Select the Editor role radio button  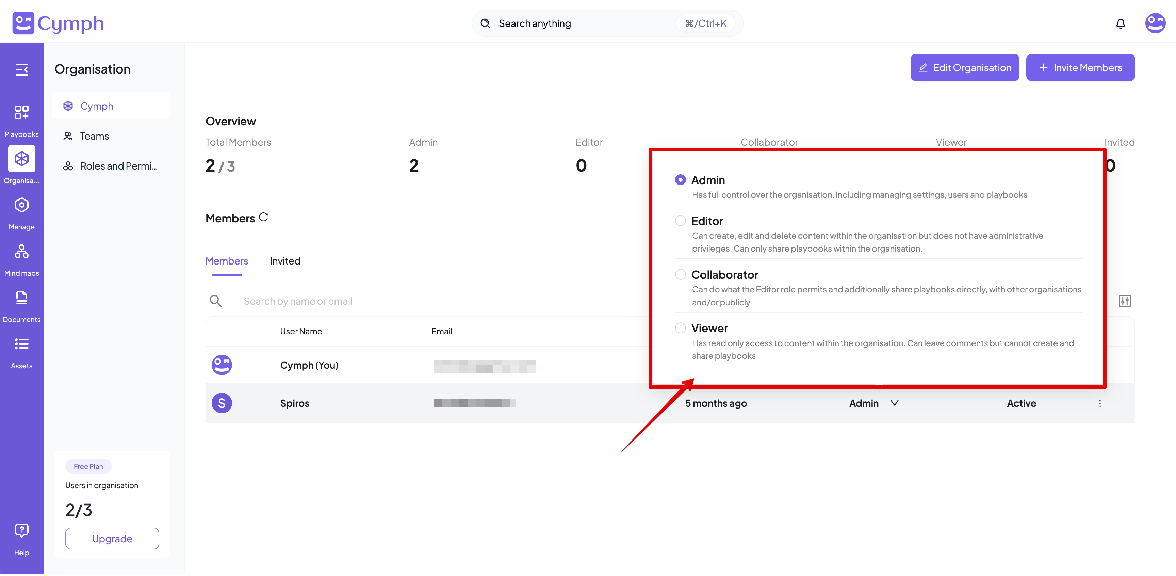point(680,221)
